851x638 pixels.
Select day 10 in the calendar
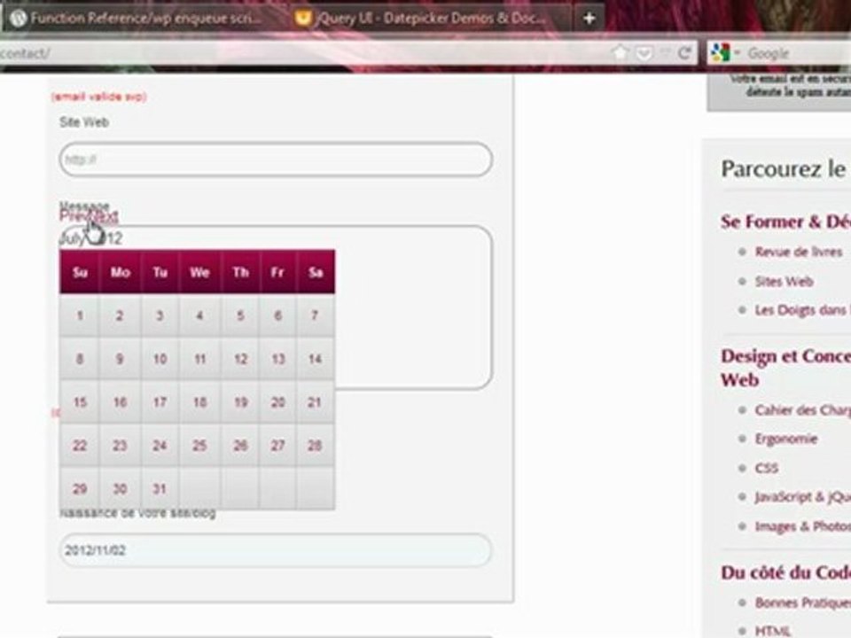coord(160,359)
